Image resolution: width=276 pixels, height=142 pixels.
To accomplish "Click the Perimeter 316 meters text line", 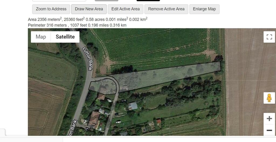I will point(77,25).
